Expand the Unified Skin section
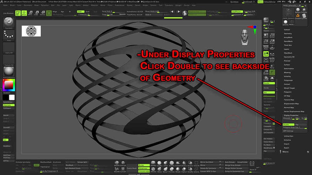Image resolution: width=312 pixels, height=175 pixels. [x=289, y=136]
